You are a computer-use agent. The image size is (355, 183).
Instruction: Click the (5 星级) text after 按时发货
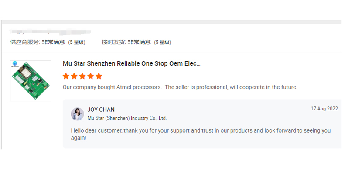coord(163,42)
